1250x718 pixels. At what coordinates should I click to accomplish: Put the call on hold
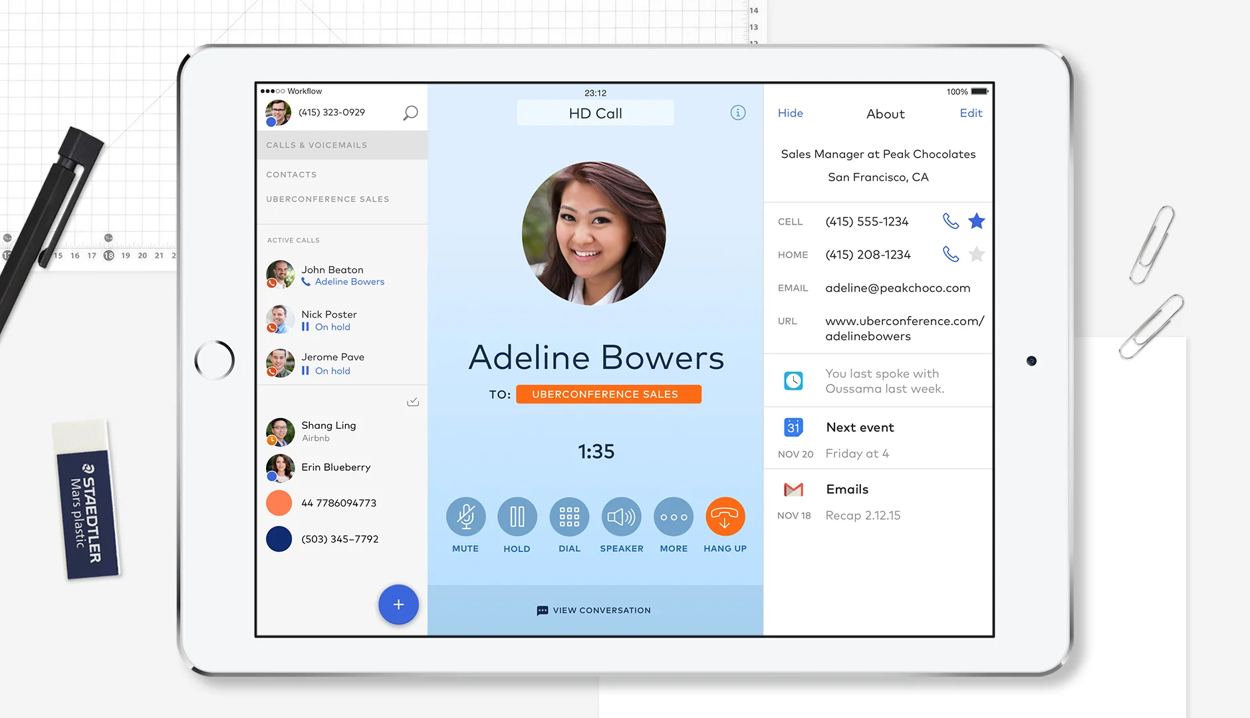517,517
